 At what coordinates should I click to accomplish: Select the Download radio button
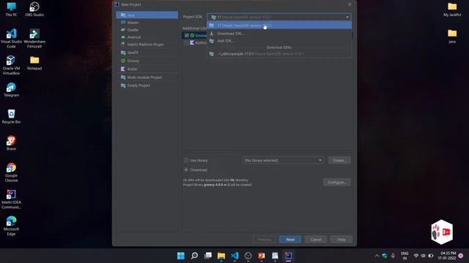click(186, 169)
